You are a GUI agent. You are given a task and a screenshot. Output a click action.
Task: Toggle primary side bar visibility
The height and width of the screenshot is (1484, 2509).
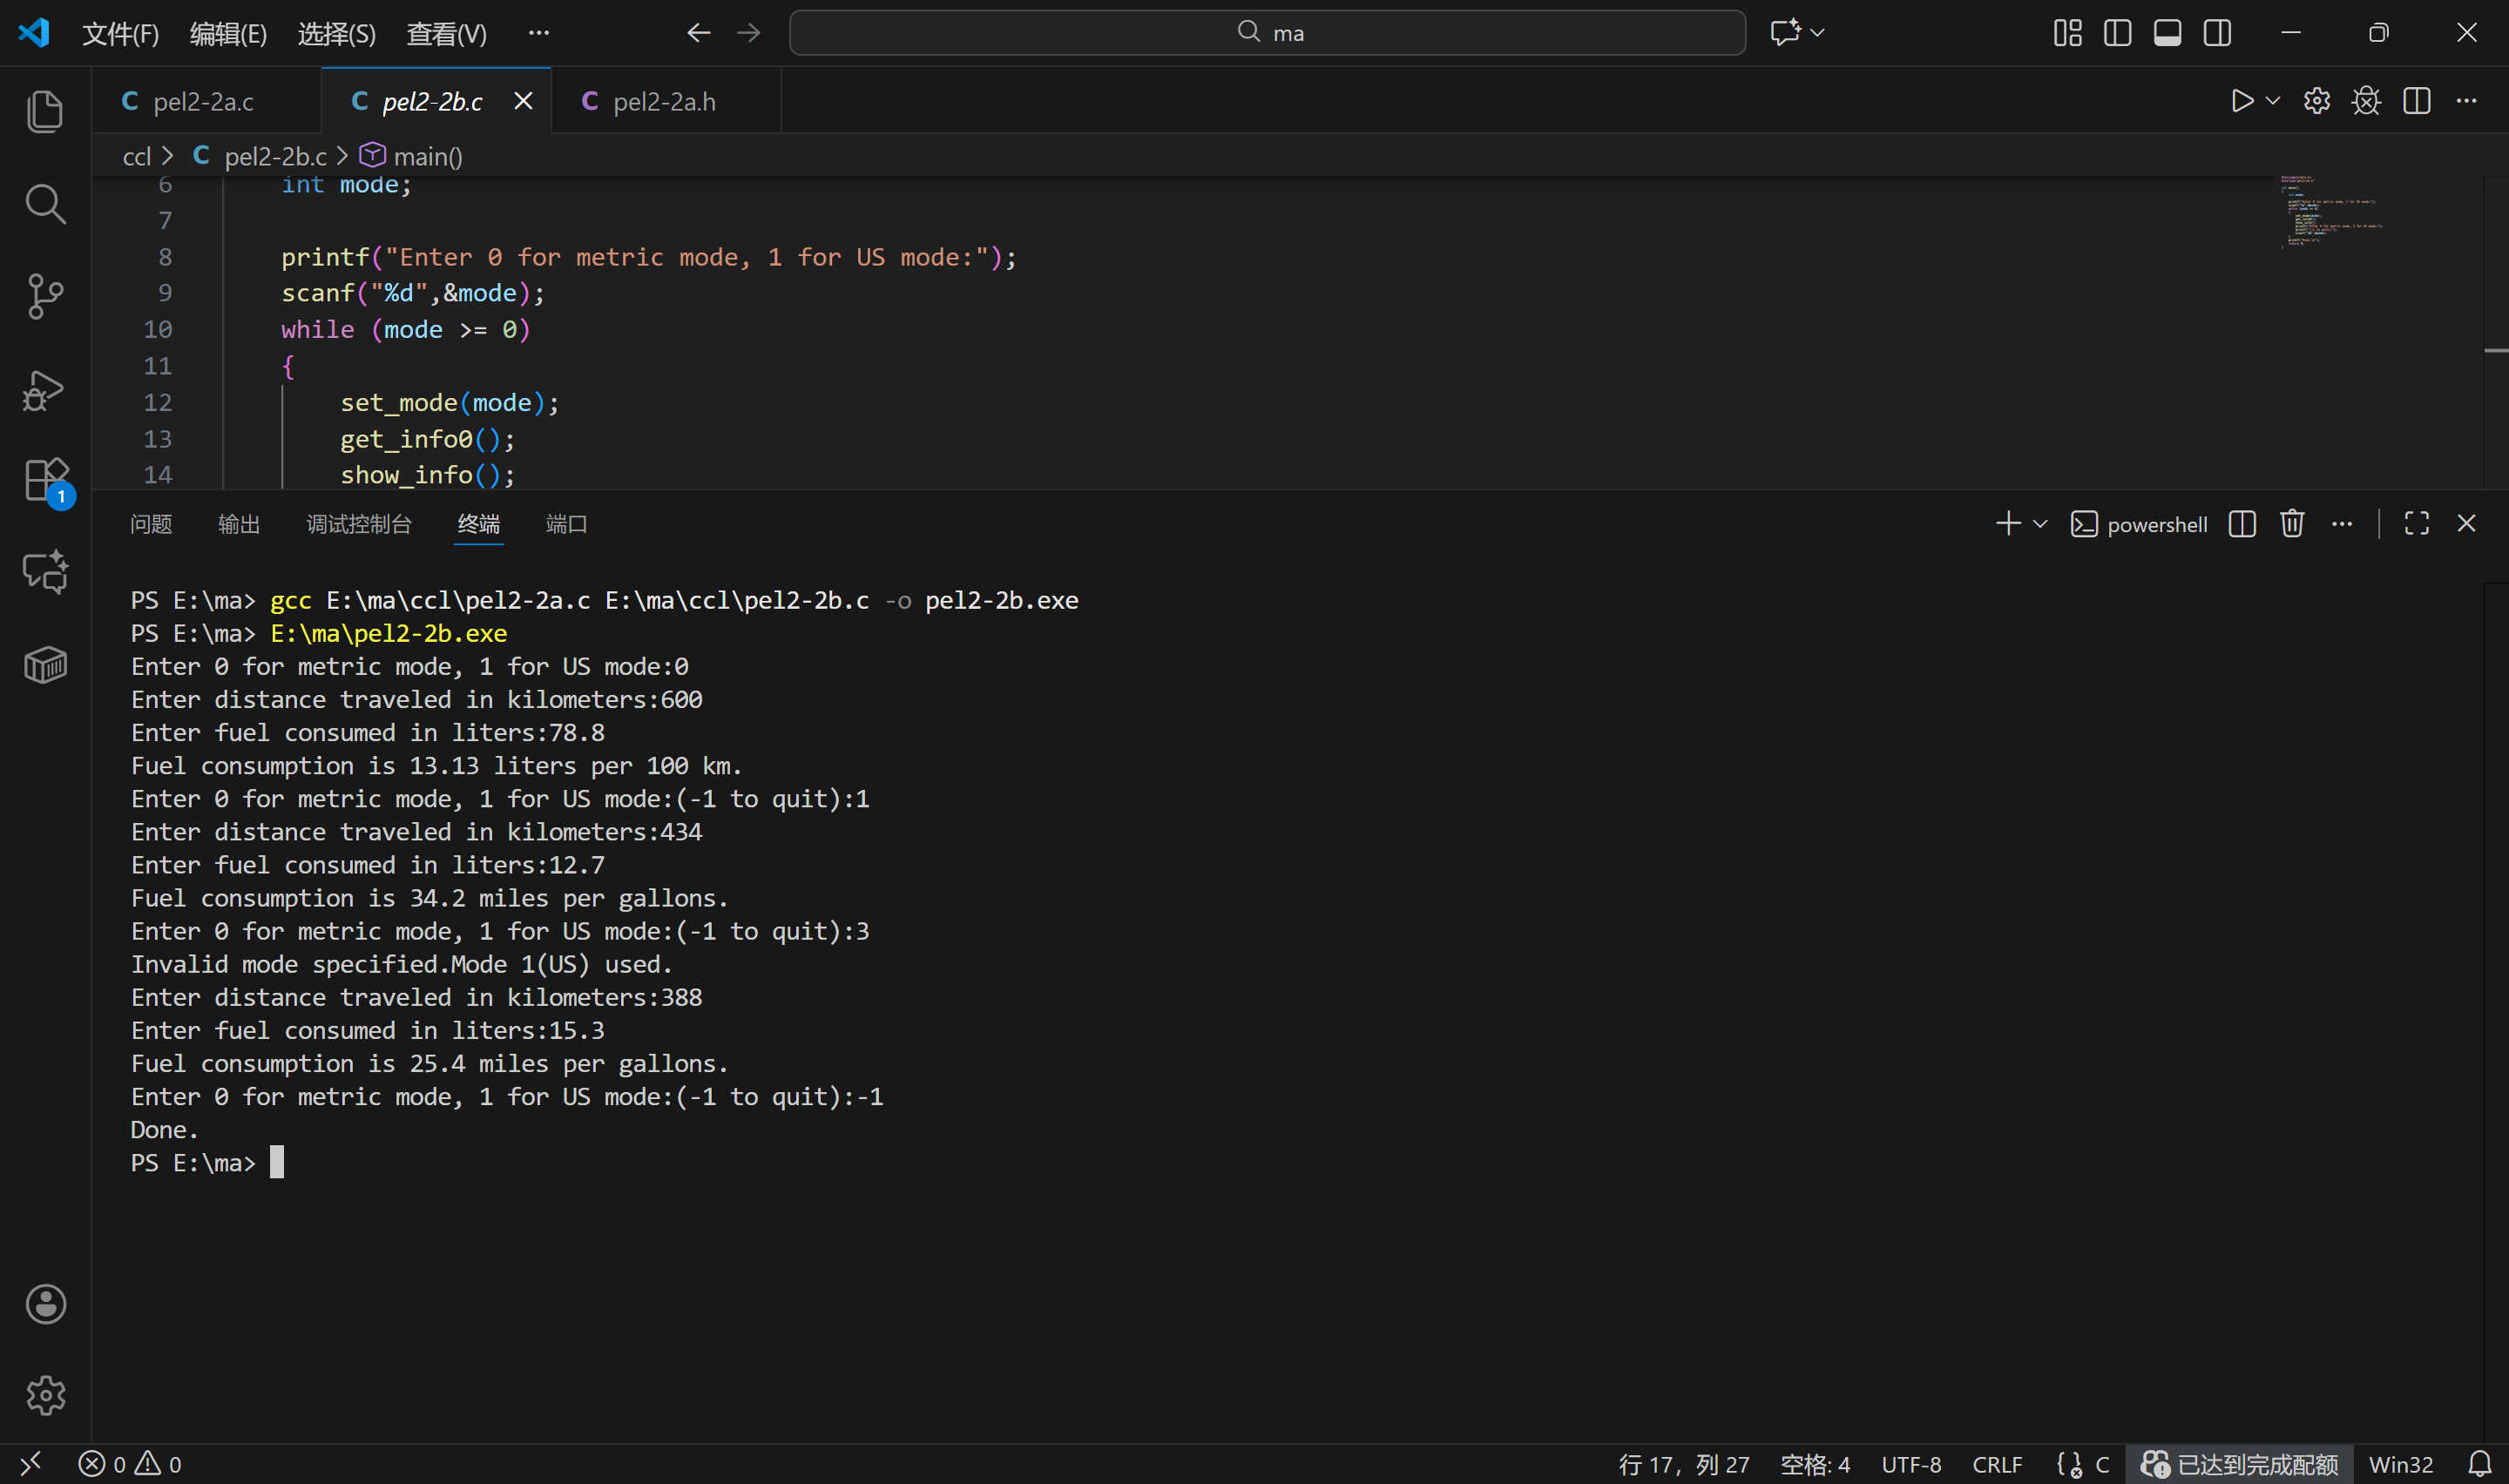coord(2117,33)
